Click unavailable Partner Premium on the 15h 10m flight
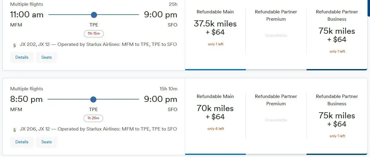 [x=276, y=120]
